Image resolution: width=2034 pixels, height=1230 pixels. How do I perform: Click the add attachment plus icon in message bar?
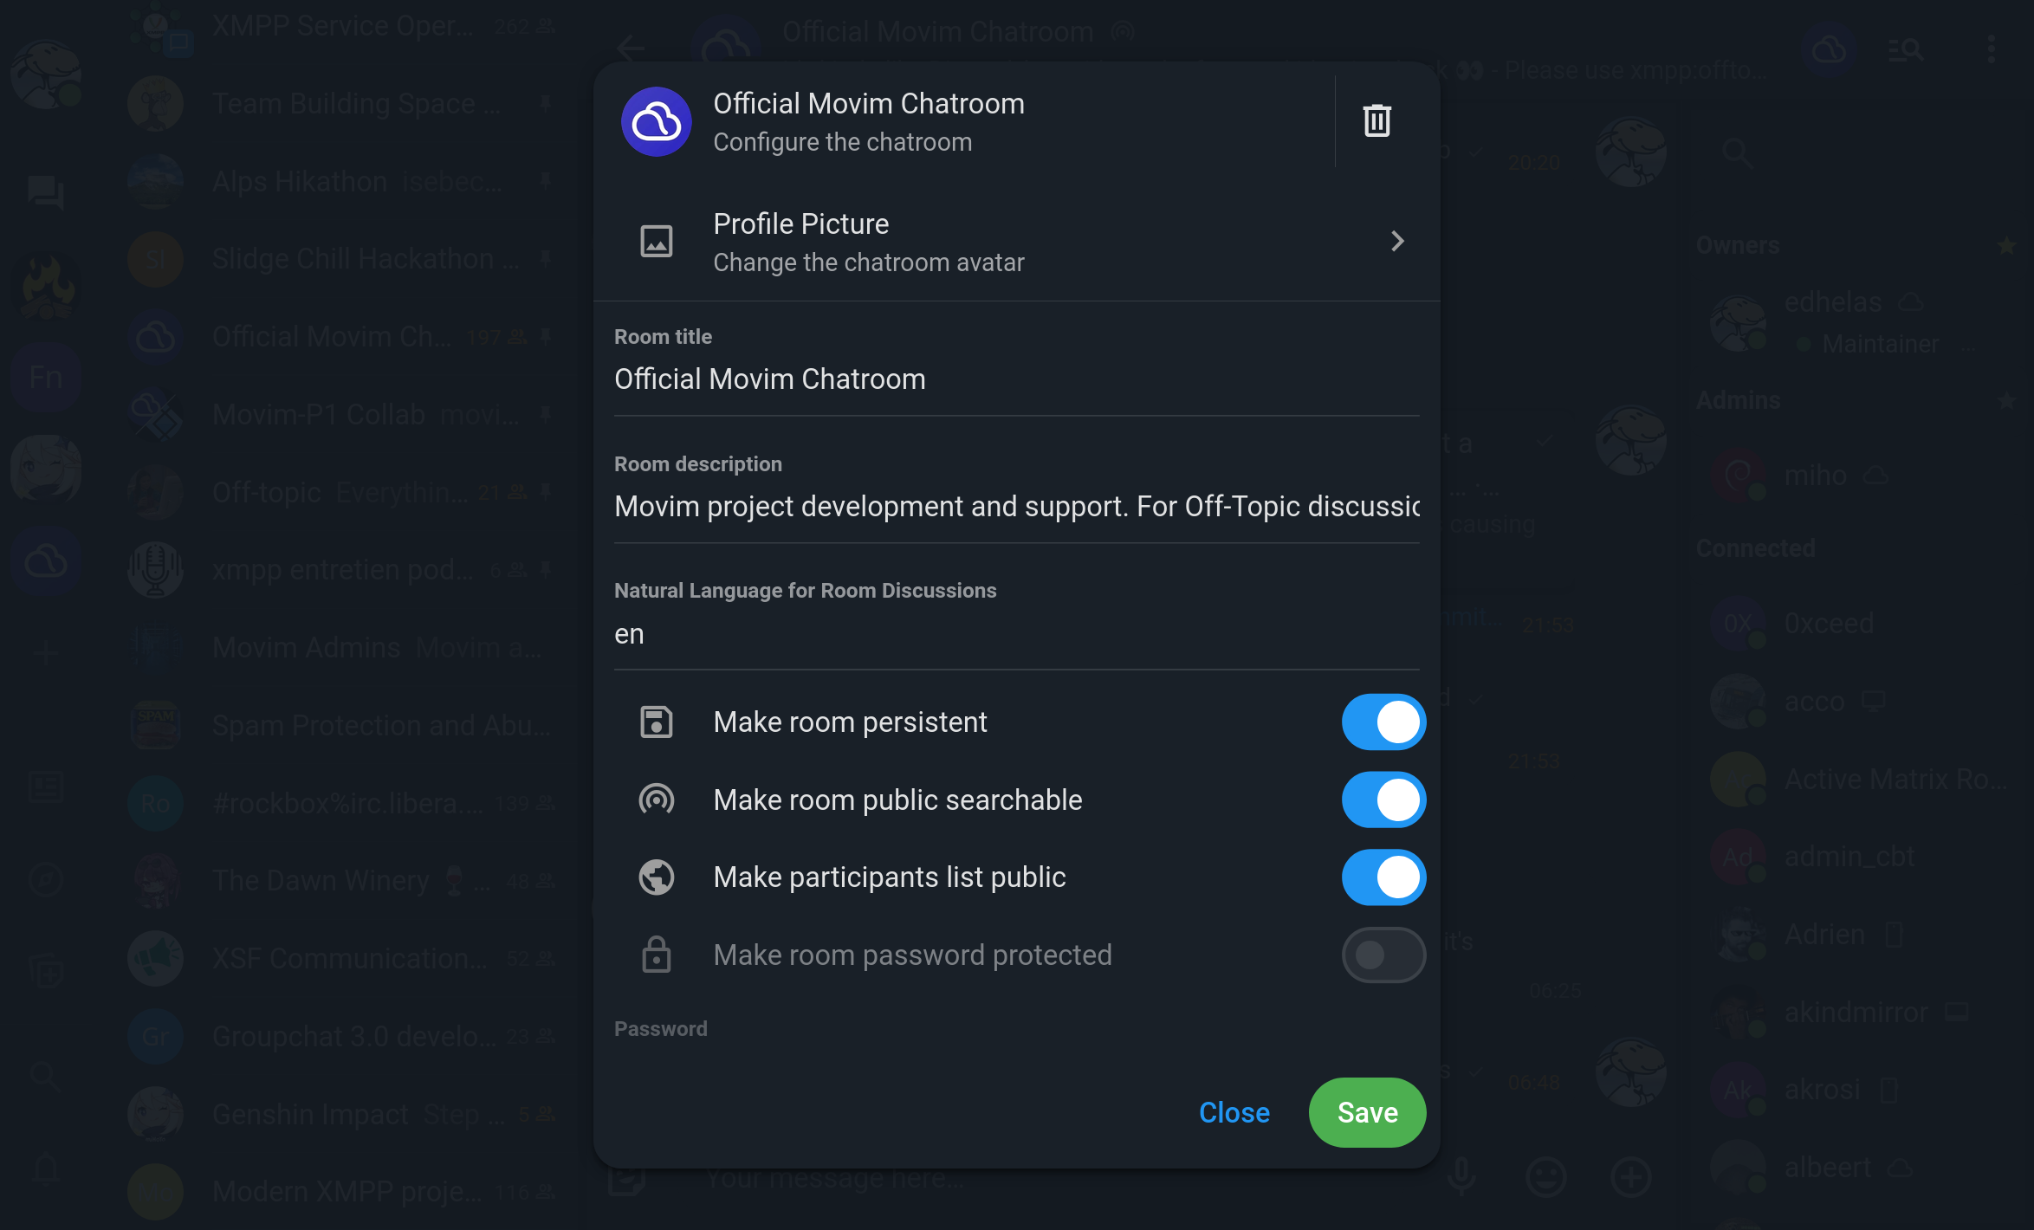(1630, 1177)
